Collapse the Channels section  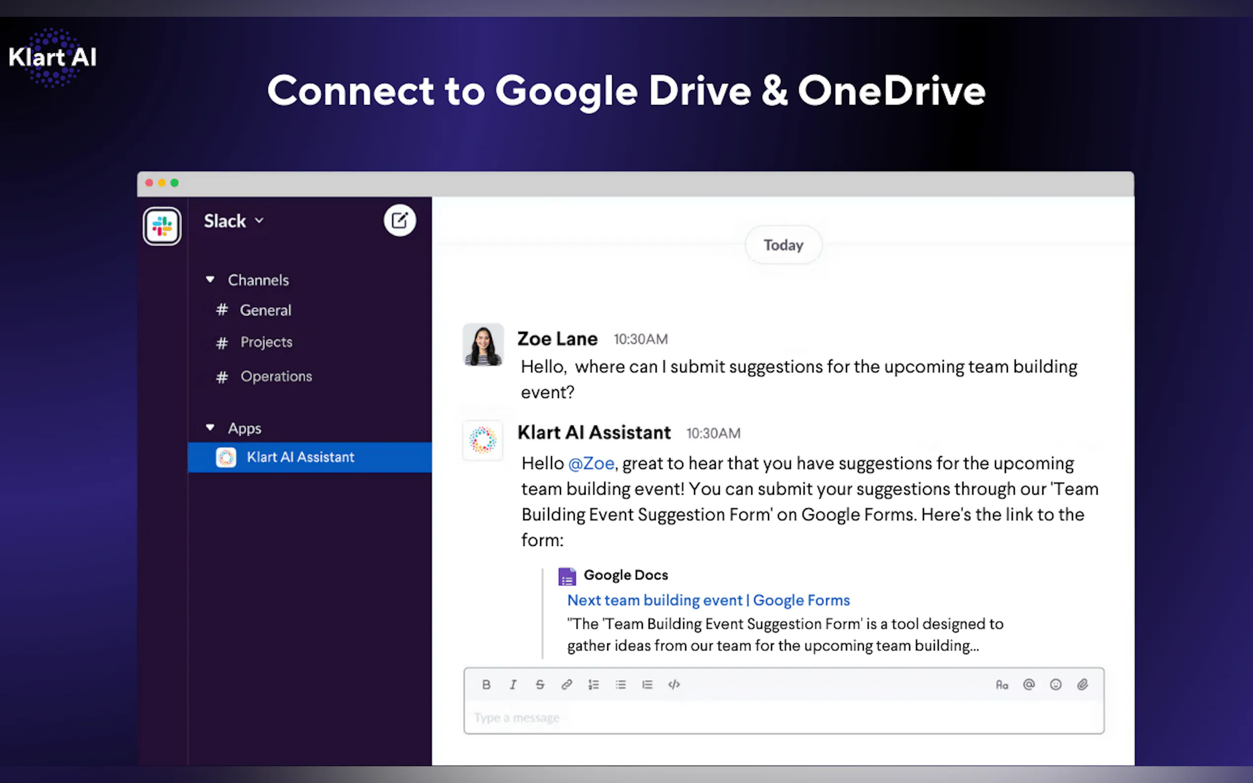pyautogui.click(x=210, y=280)
